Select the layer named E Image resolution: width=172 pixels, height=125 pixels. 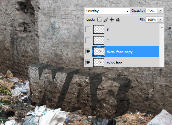click(x=108, y=30)
